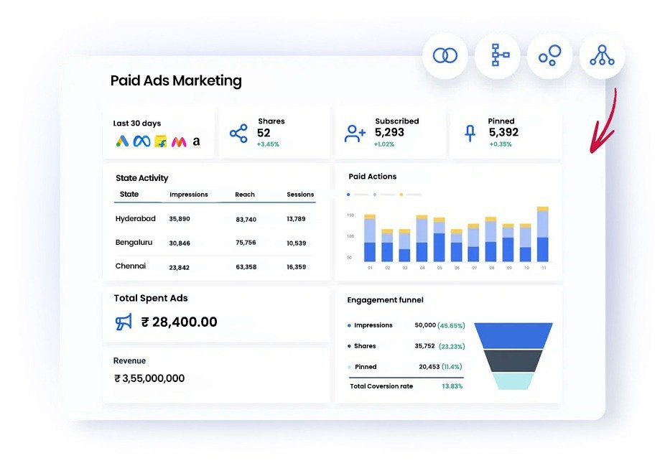
Task: Click the tree network node icon button
Action: [602, 55]
